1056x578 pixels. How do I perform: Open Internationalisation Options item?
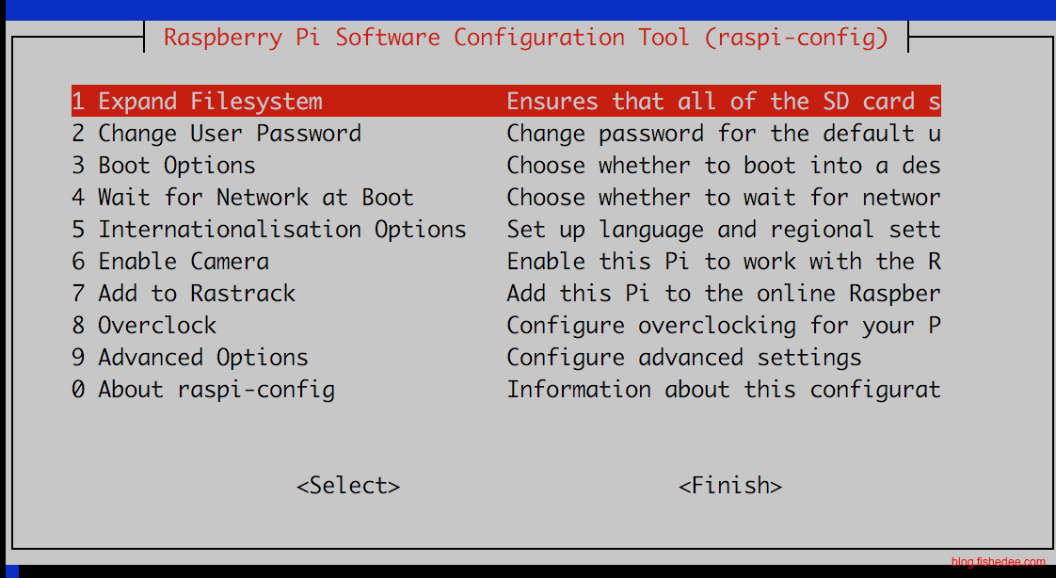coord(269,230)
